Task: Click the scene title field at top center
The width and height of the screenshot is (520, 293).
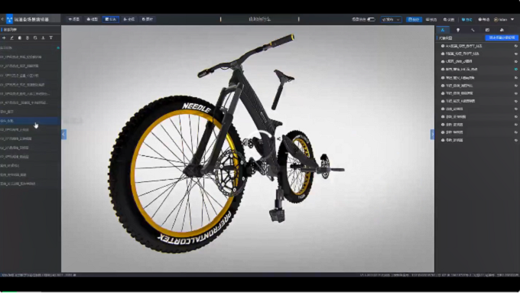Action: (260, 19)
